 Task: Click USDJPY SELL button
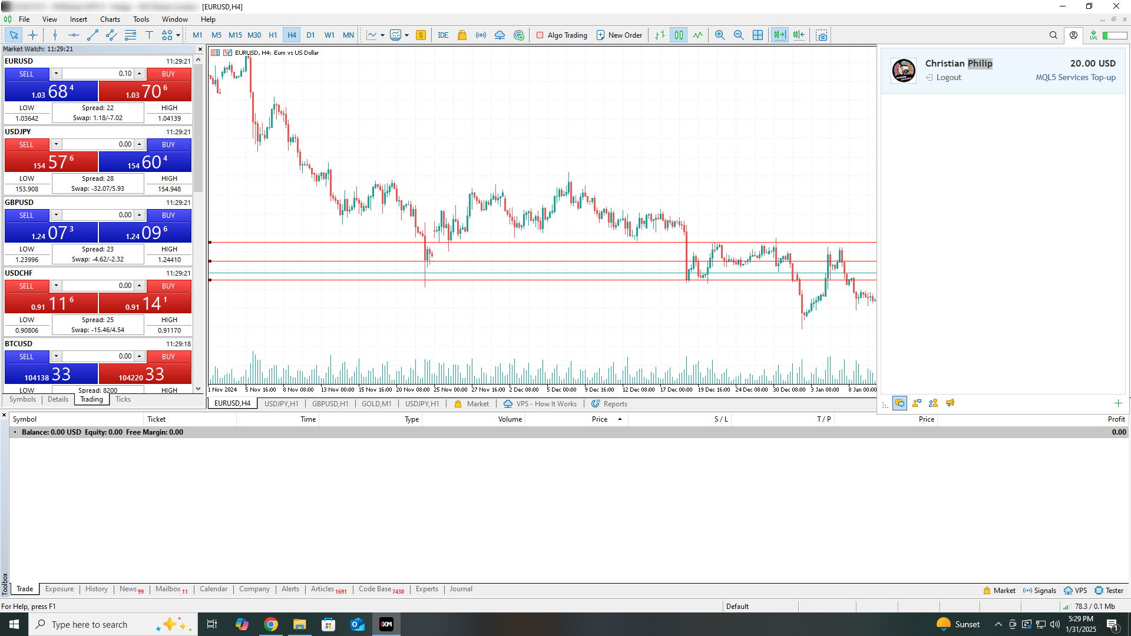(27, 145)
